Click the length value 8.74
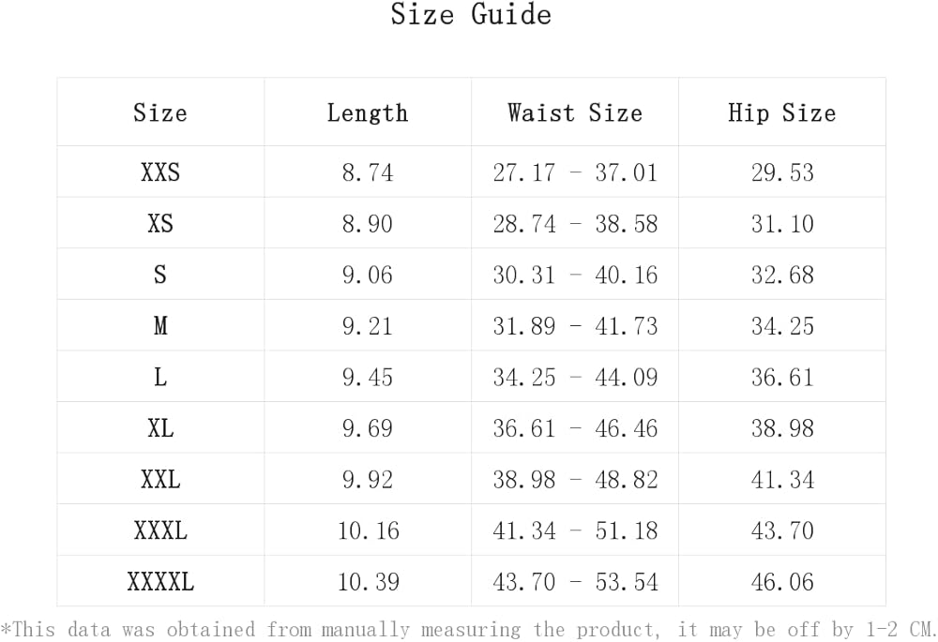Viewport: 938px width, 642px height. point(368,172)
